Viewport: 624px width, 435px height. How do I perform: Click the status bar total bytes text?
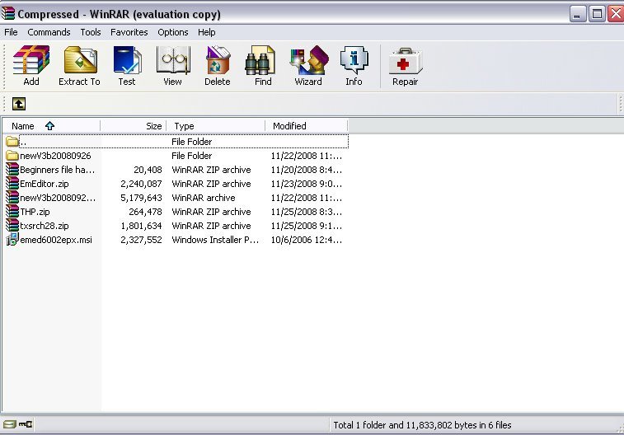tap(422, 425)
